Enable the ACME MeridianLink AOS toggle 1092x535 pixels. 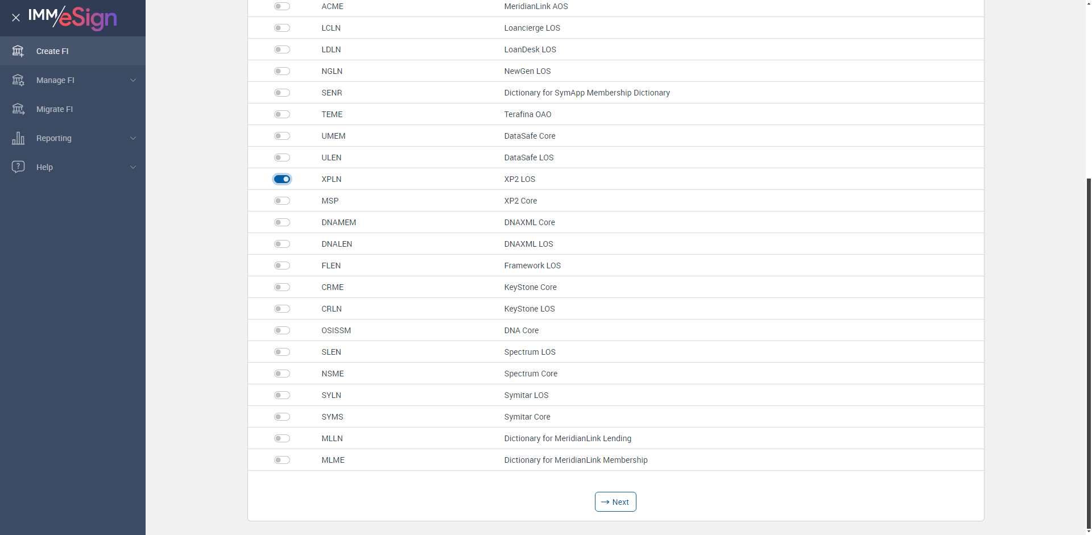(x=282, y=6)
